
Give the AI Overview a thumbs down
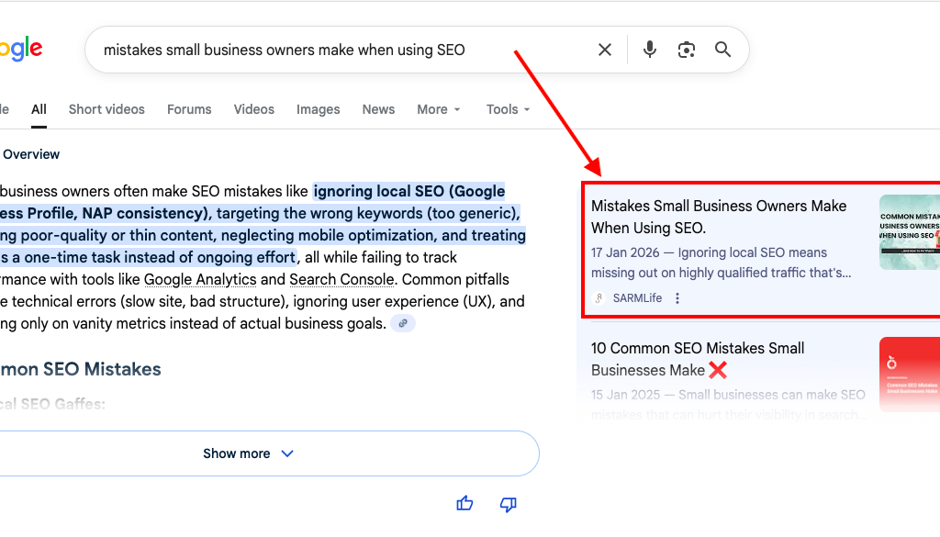tap(508, 503)
